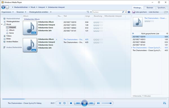The height and width of the screenshot is (108, 169).
Task: Click the playback seek progress bar
Action: click(x=84, y=99)
